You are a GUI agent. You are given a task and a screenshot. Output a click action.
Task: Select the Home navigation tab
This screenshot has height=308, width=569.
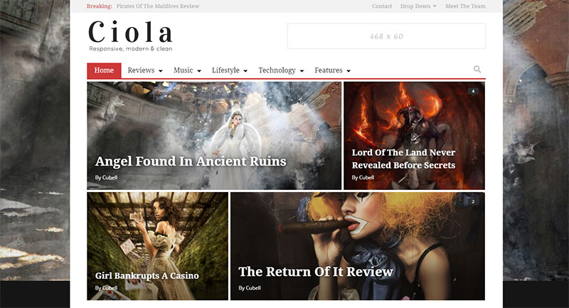[x=104, y=70]
